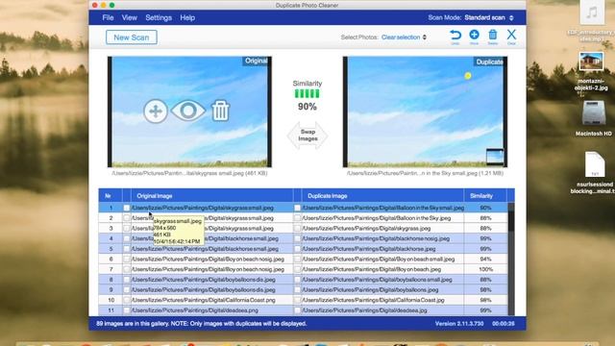
Task: Check the duplicate image checkbox in row 11
Action: [297, 310]
